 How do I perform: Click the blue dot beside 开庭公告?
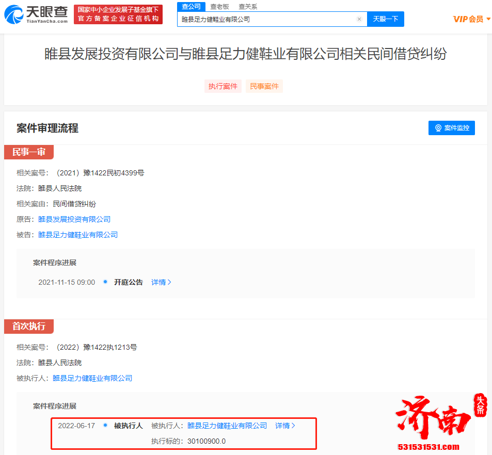105,282
